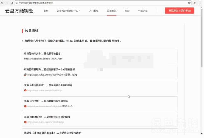Click the browser forward arrow
Viewport: 204px width, 138px height.
click(7, 3)
